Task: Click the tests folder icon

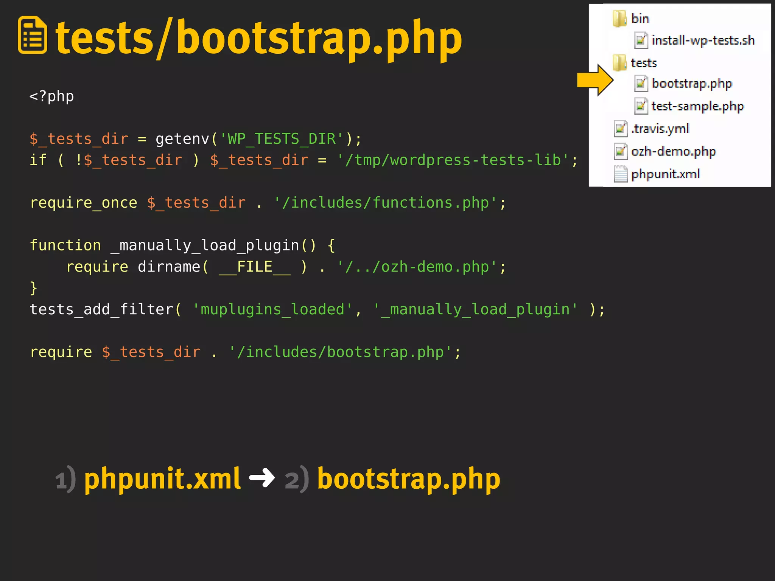Action: tap(620, 62)
